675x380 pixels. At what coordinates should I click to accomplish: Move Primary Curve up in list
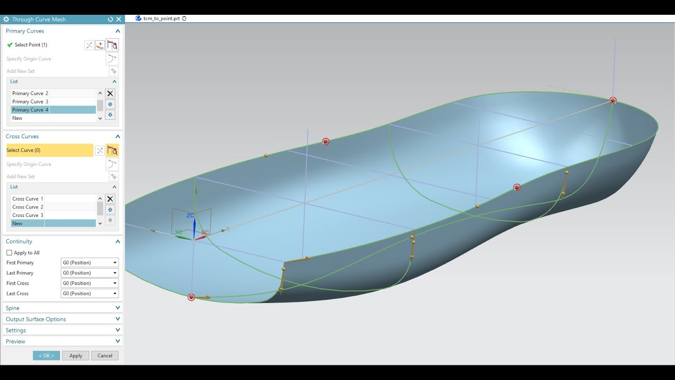click(x=110, y=104)
